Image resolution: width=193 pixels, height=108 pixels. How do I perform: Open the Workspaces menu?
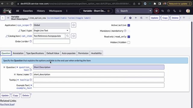(55, 11)
